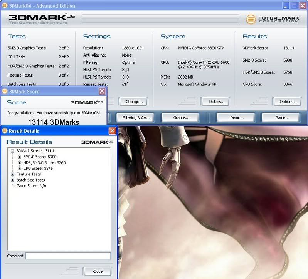Click into the Comment text field
The height and width of the screenshot is (279, 308).
click(68, 256)
